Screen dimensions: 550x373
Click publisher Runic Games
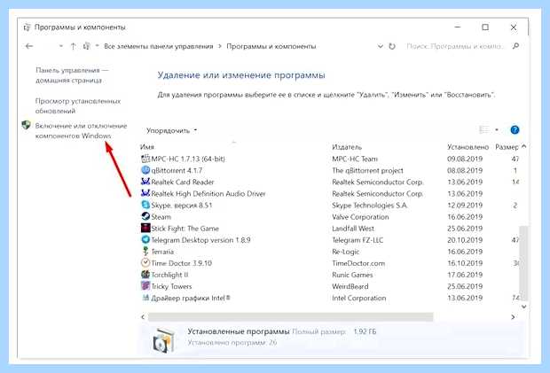[x=352, y=275]
